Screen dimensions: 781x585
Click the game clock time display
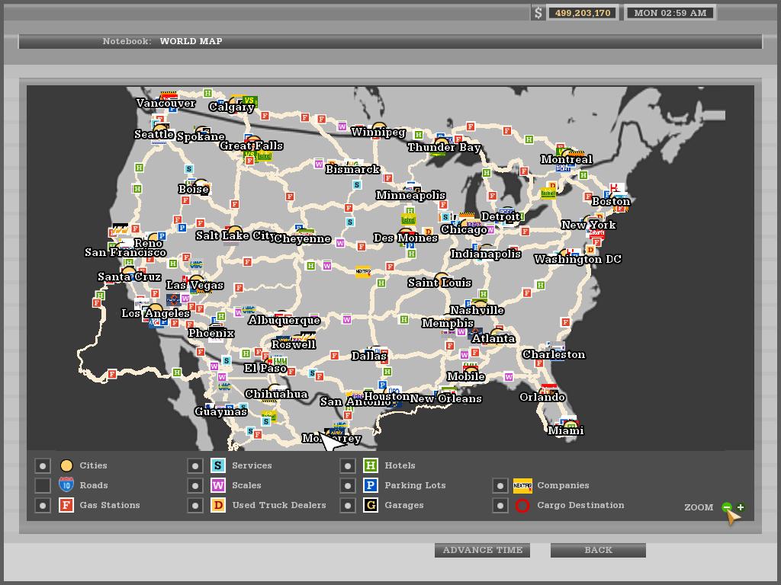(670, 13)
